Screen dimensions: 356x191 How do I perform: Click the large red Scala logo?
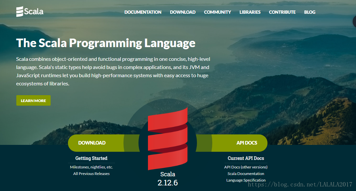(x=168, y=138)
